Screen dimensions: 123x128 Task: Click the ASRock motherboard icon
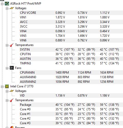pyautogui.click(x=7, y=4)
